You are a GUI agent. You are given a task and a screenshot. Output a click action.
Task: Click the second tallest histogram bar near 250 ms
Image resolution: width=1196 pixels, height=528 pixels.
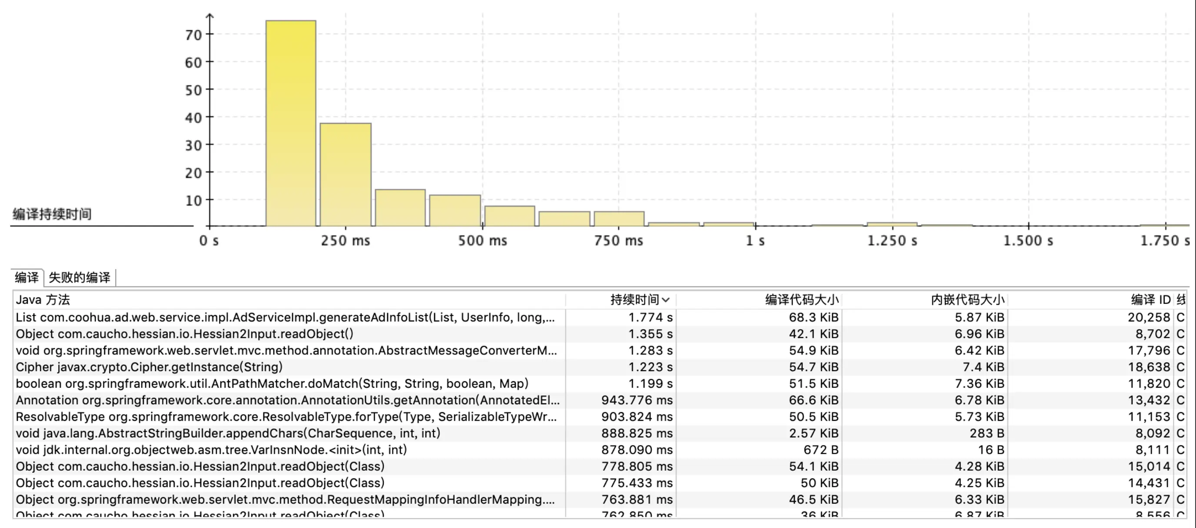(346, 175)
